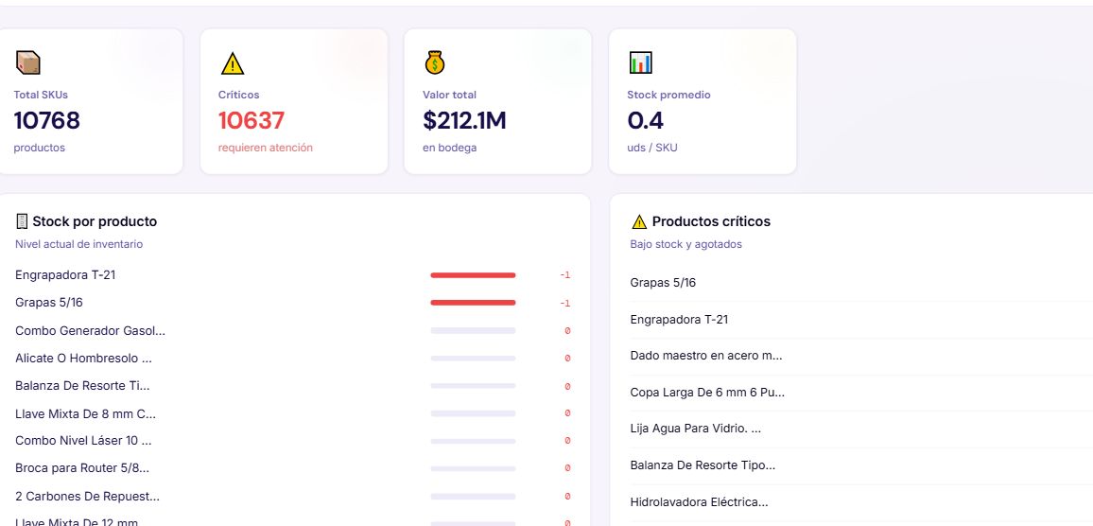The width and height of the screenshot is (1093, 526).
Task: Select Broca para Router 5/8... row
Action: coord(293,468)
